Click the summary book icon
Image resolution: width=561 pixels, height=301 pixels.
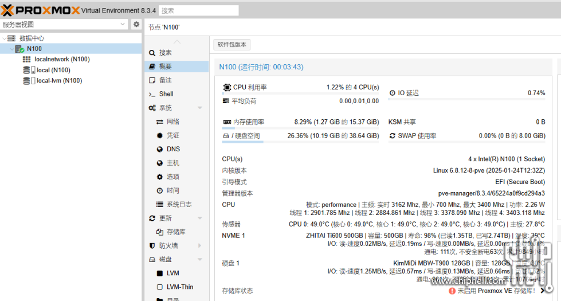[x=152, y=67]
